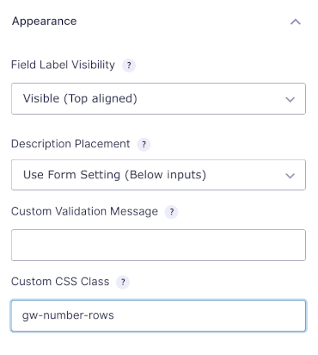Image resolution: width=318 pixels, height=355 pixels.
Task: Open the Description Placement dropdown
Action: pos(158,175)
